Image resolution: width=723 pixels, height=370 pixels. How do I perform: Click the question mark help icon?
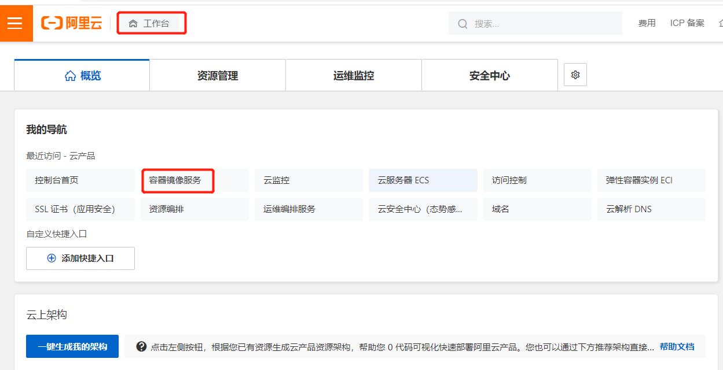tap(141, 347)
